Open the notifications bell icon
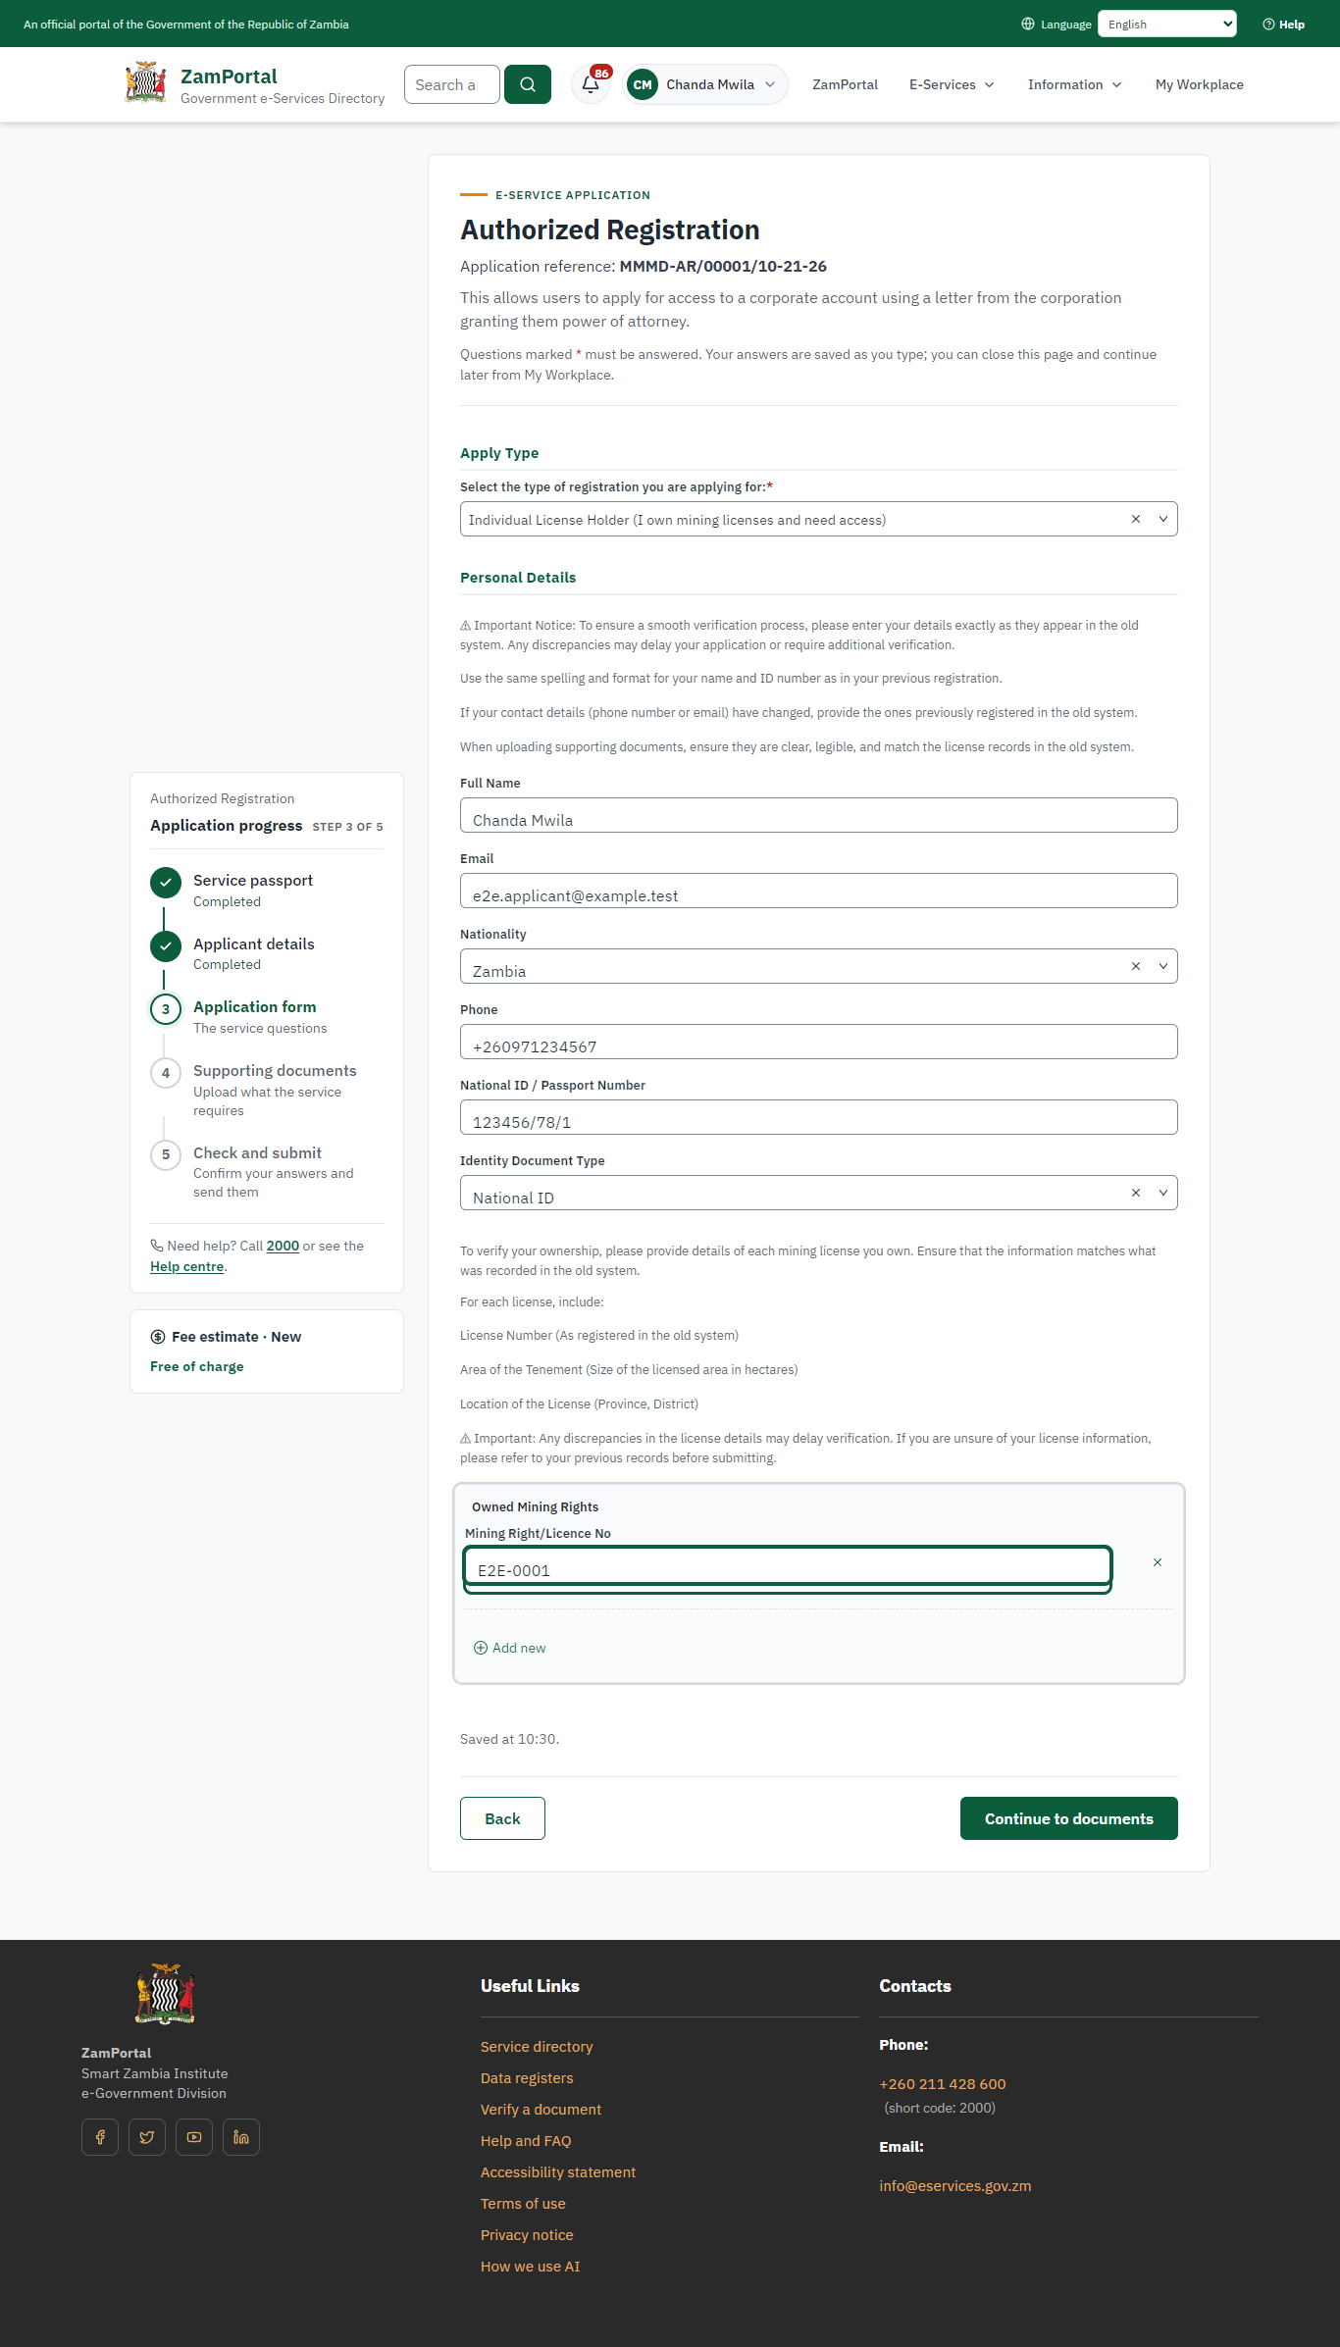Image resolution: width=1340 pixels, height=2347 pixels. [591, 84]
